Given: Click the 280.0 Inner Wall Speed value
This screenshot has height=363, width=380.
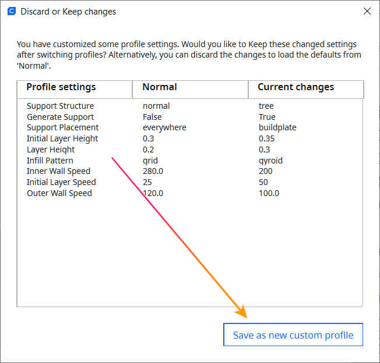Looking at the screenshot, I should tap(153, 171).
